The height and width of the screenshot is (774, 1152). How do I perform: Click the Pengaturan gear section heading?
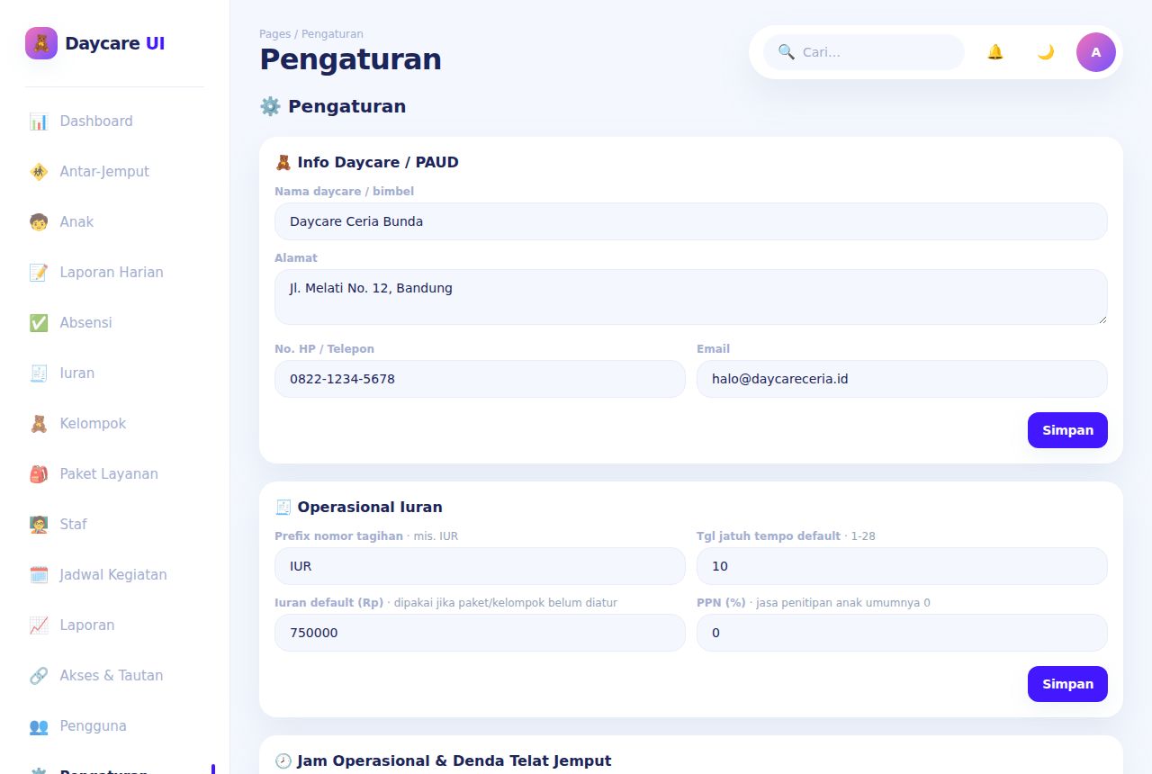[x=333, y=107]
